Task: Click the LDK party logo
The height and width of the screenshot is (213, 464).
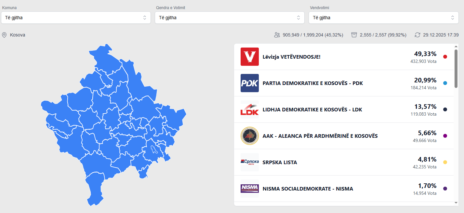Action: click(x=249, y=109)
